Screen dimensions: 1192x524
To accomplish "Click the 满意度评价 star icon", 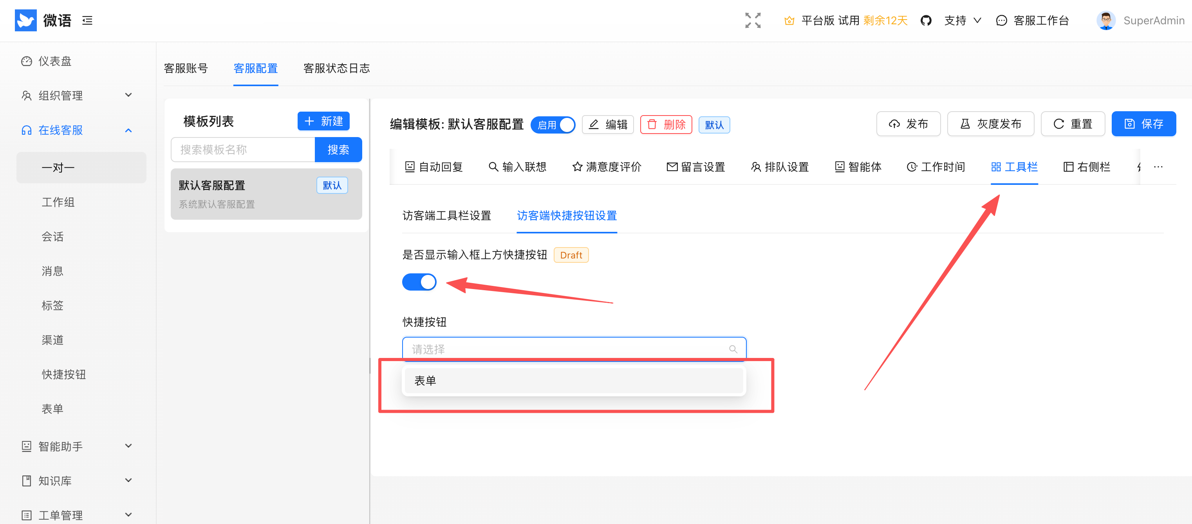I will tap(577, 167).
